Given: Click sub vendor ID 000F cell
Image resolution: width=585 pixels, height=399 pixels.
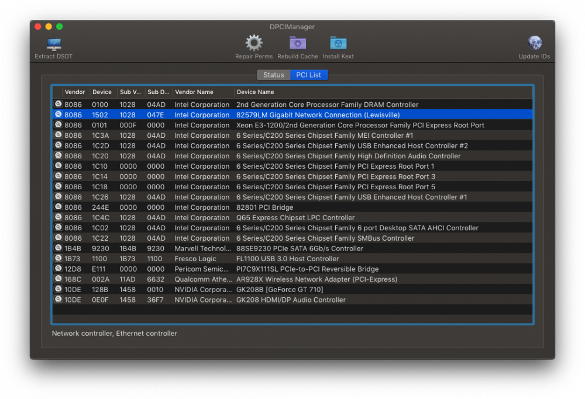Looking at the screenshot, I should click(128, 125).
